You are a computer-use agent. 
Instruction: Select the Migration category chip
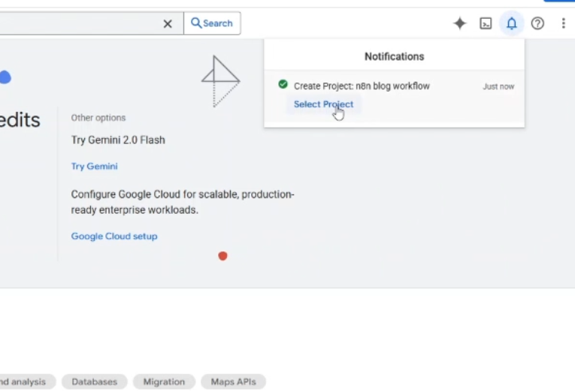pos(164,382)
